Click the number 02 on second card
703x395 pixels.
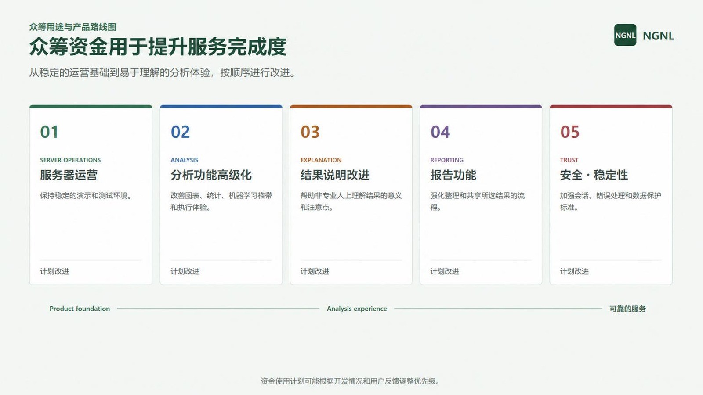(180, 132)
